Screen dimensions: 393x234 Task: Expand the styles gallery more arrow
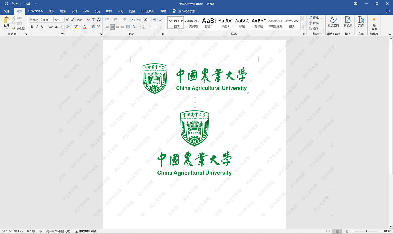tap(302, 27)
